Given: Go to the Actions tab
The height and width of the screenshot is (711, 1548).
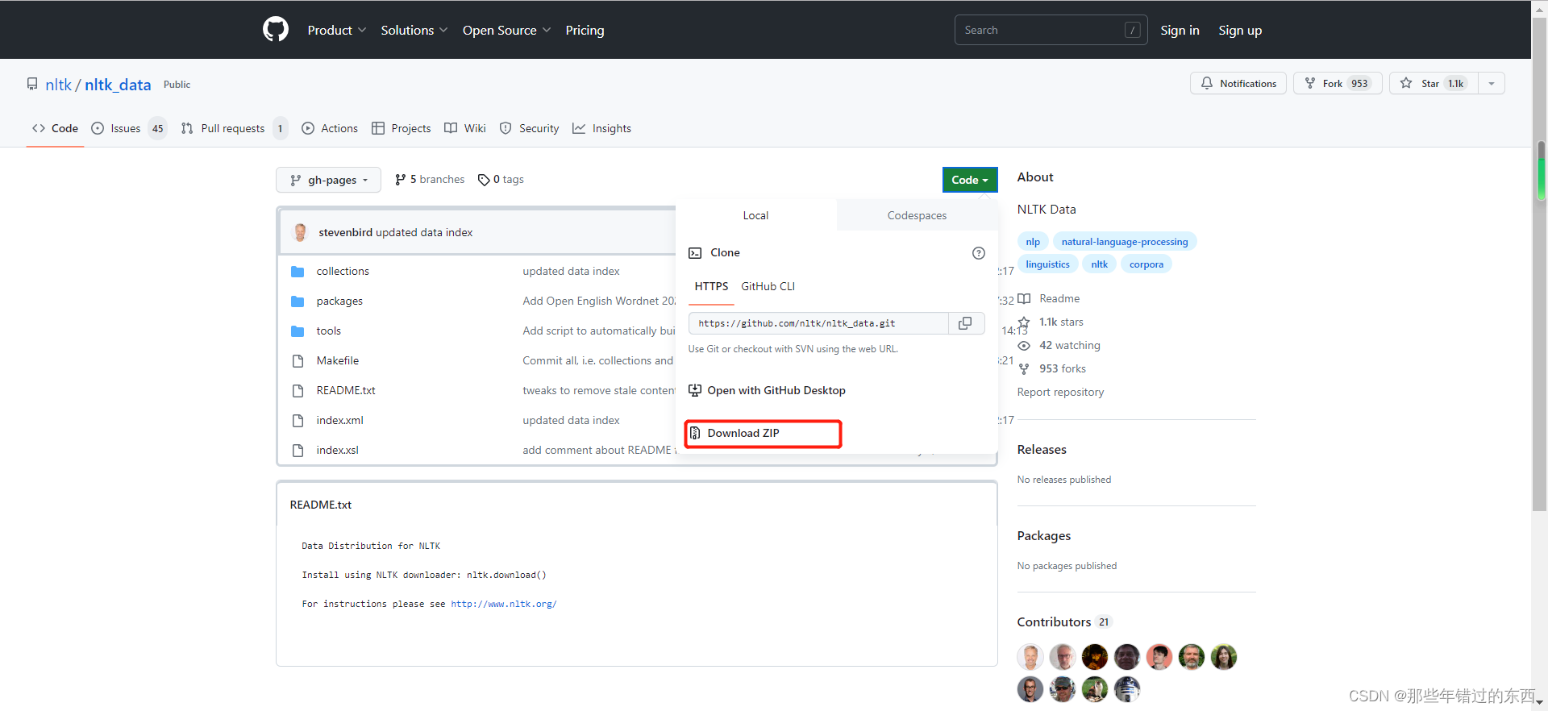Looking at the screenshot, I should 330,128.
